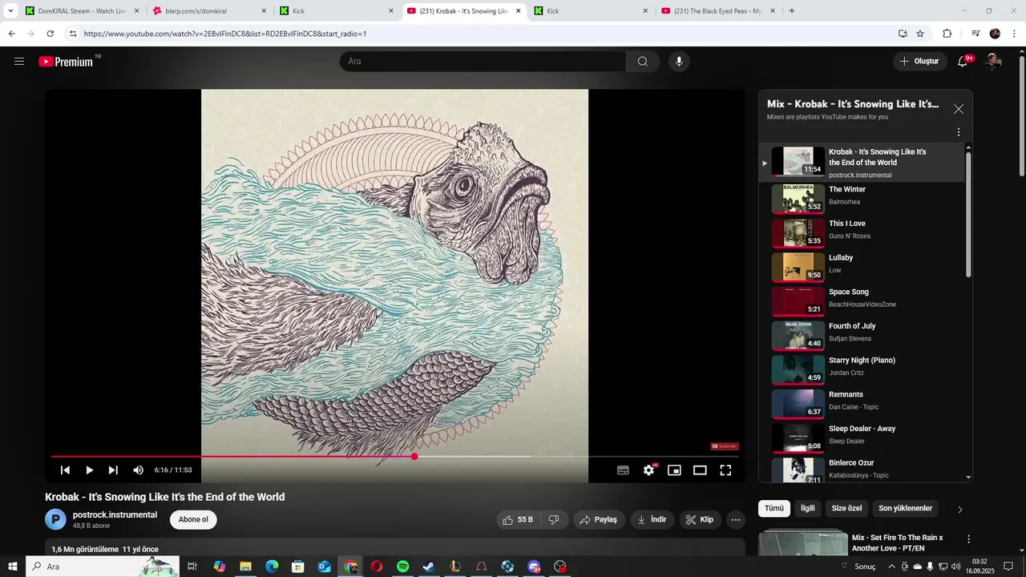1026x577 pixels.
Task: Seek using the red progress bar scrubber
Action: click(x=414, y=457)
